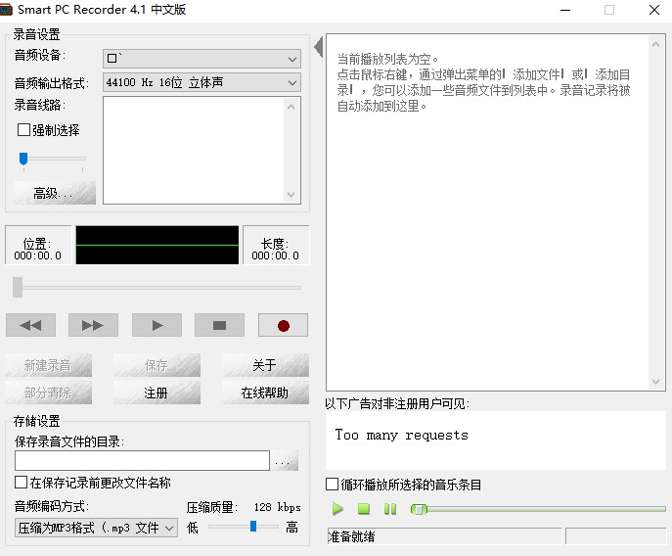
Task: Click green stop icon in playlist player
Action: 364,509
